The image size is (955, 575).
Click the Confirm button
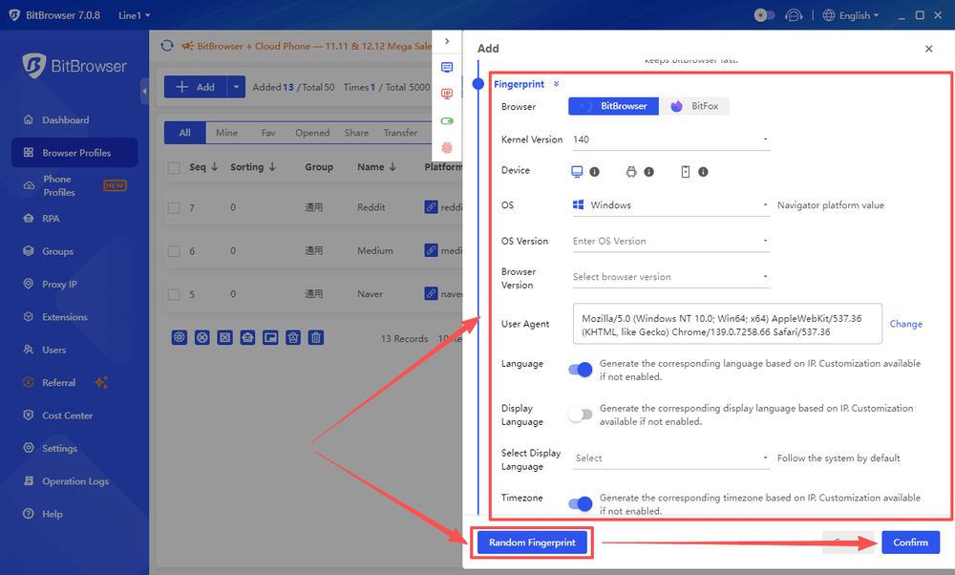909,542
